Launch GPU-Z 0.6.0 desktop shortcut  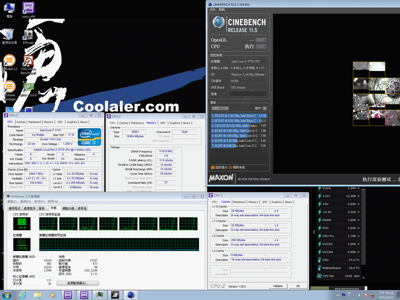pyautogui.click(x=28, y=89)
